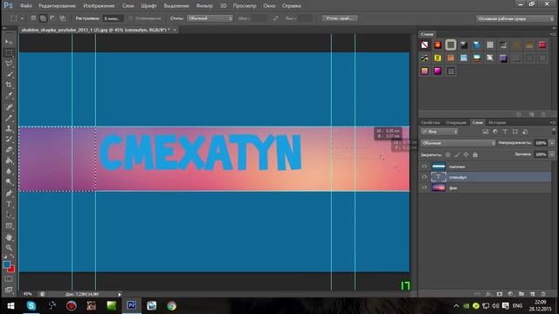Select the Hand tool
This screenshot has width=559, height=314.
pos(9,237)
